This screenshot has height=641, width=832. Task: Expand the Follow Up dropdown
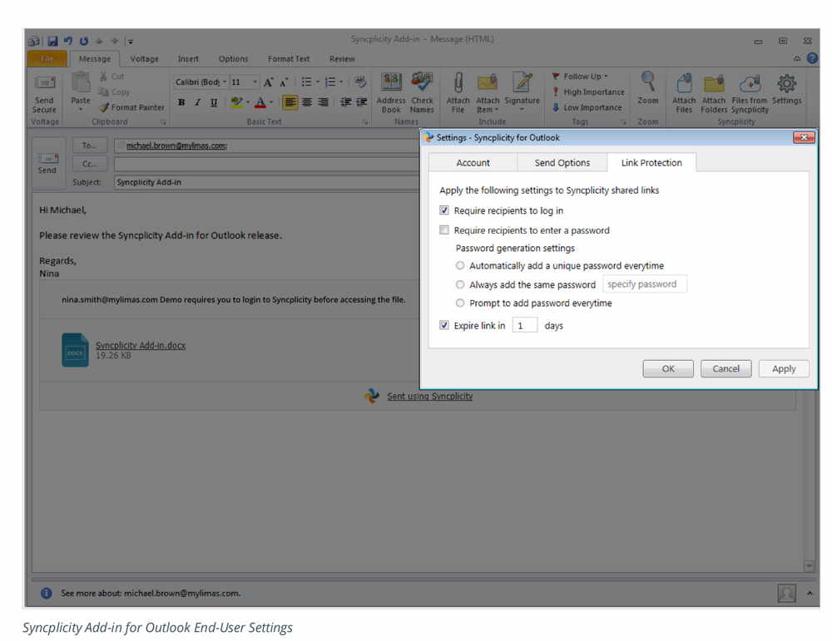click(606, 76)
